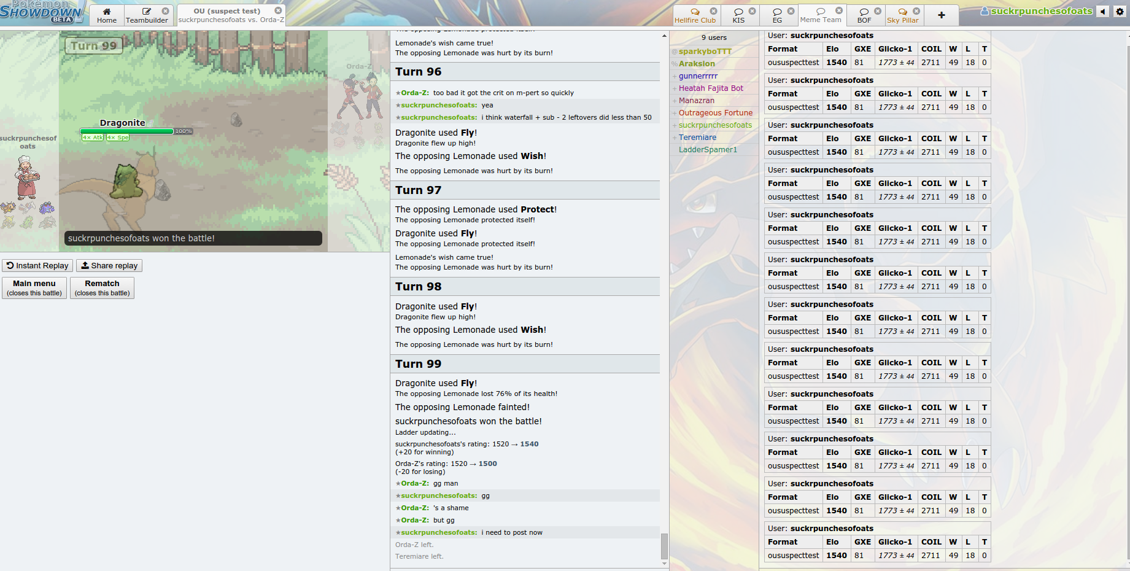Open Heatah Fajita Bot's user profile
The height and width of the screenshot is (571, 1130).
tap(711, 88)
